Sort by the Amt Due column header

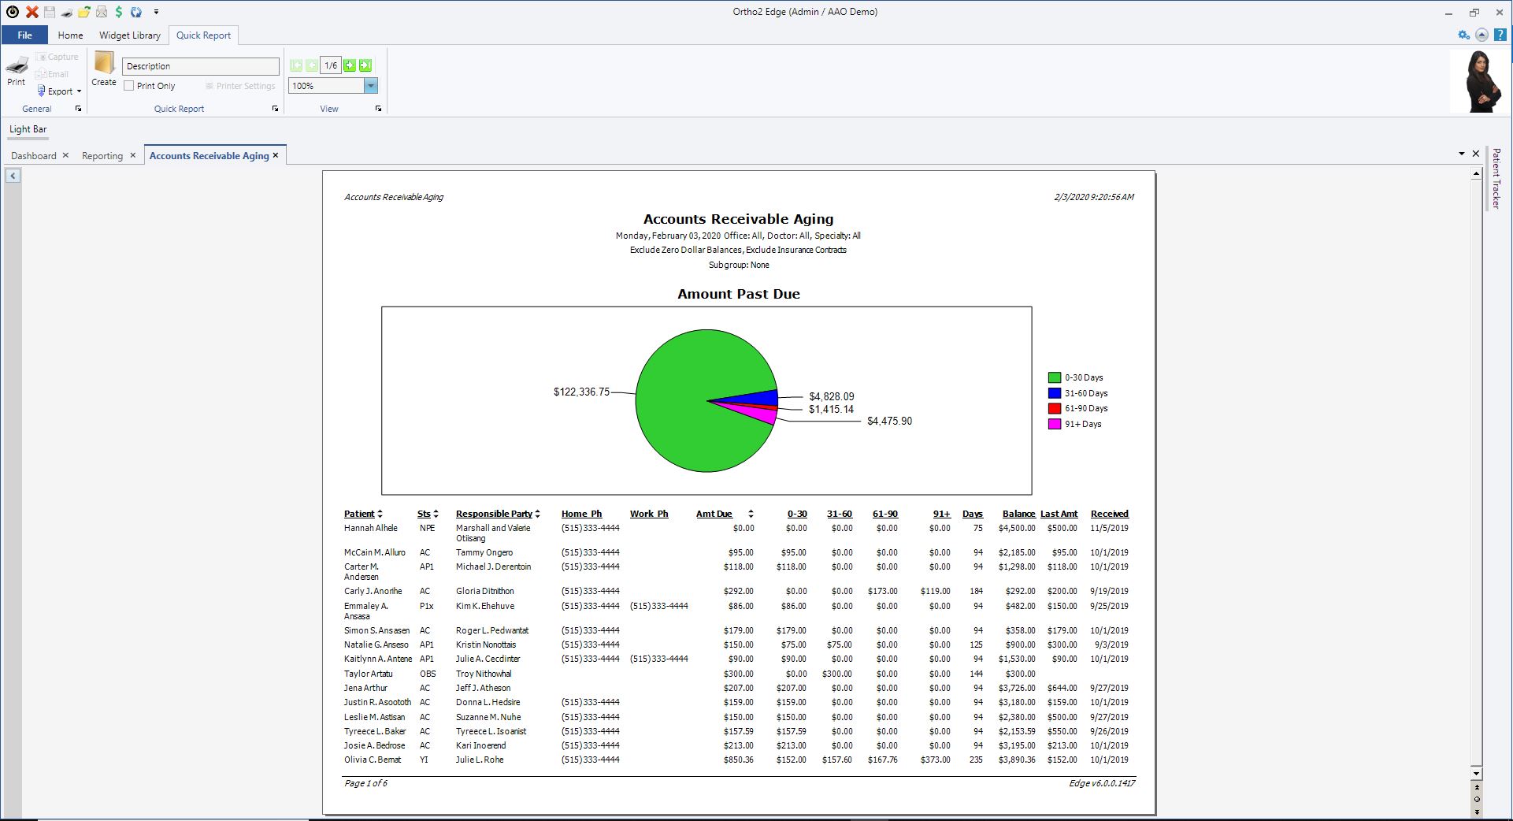tap(725, 514)
